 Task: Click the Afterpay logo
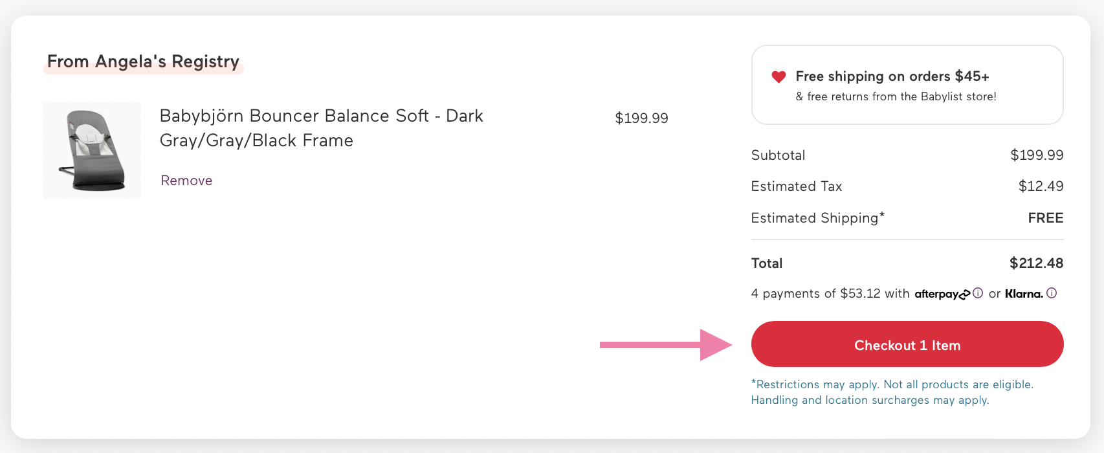pyautogui.click(x=938, y=294)
